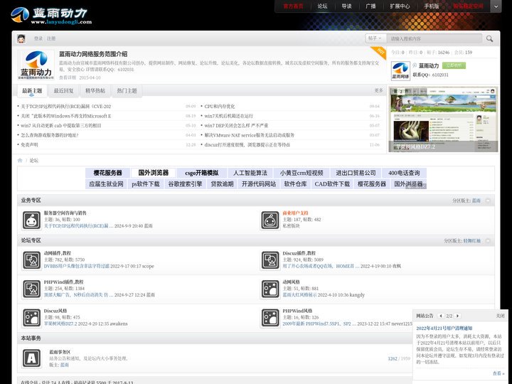The height and width of the screenshot is (384, 512).
Task: Open the 谷歌搜索引擎 ad link
Action: point(185,184)
